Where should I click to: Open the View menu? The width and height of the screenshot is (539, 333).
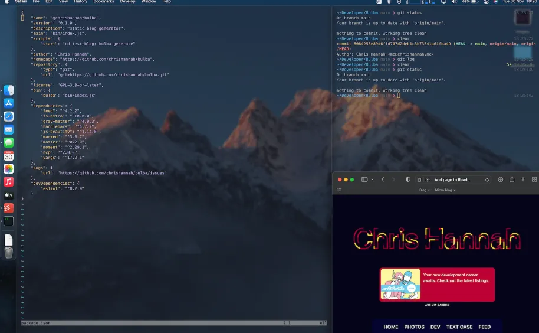63,1
